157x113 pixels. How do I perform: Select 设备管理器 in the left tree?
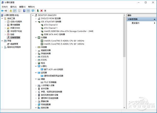15,37
